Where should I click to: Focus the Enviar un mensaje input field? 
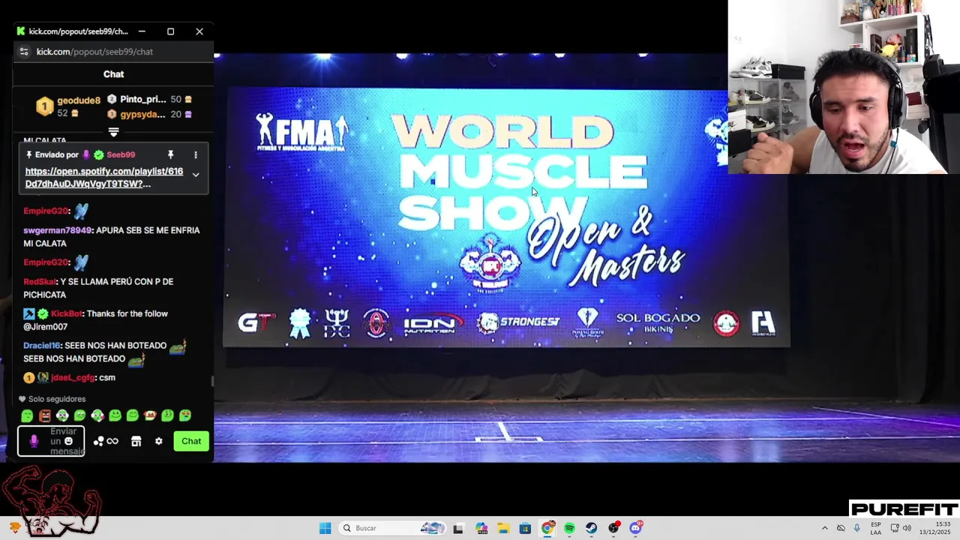pyautogui.click(x=51, y=441)
